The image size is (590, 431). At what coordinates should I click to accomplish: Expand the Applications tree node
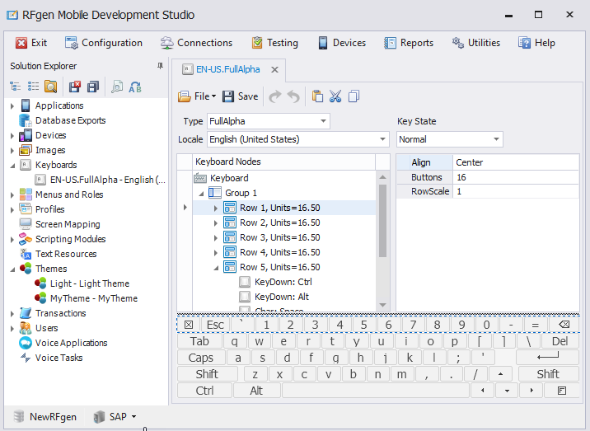(x=12, y=105)
